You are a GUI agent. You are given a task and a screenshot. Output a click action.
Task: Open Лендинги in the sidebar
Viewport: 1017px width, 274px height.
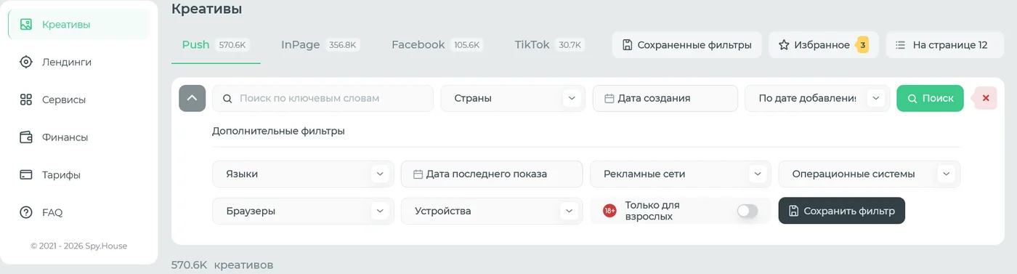tap(79, 62)
